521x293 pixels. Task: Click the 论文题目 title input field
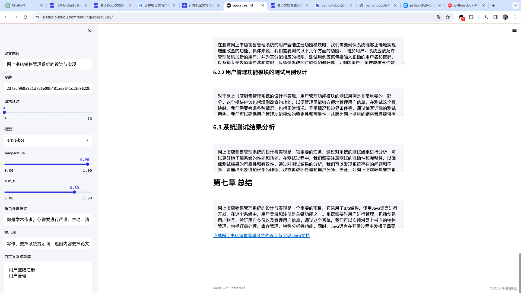(x=48, y=64)
